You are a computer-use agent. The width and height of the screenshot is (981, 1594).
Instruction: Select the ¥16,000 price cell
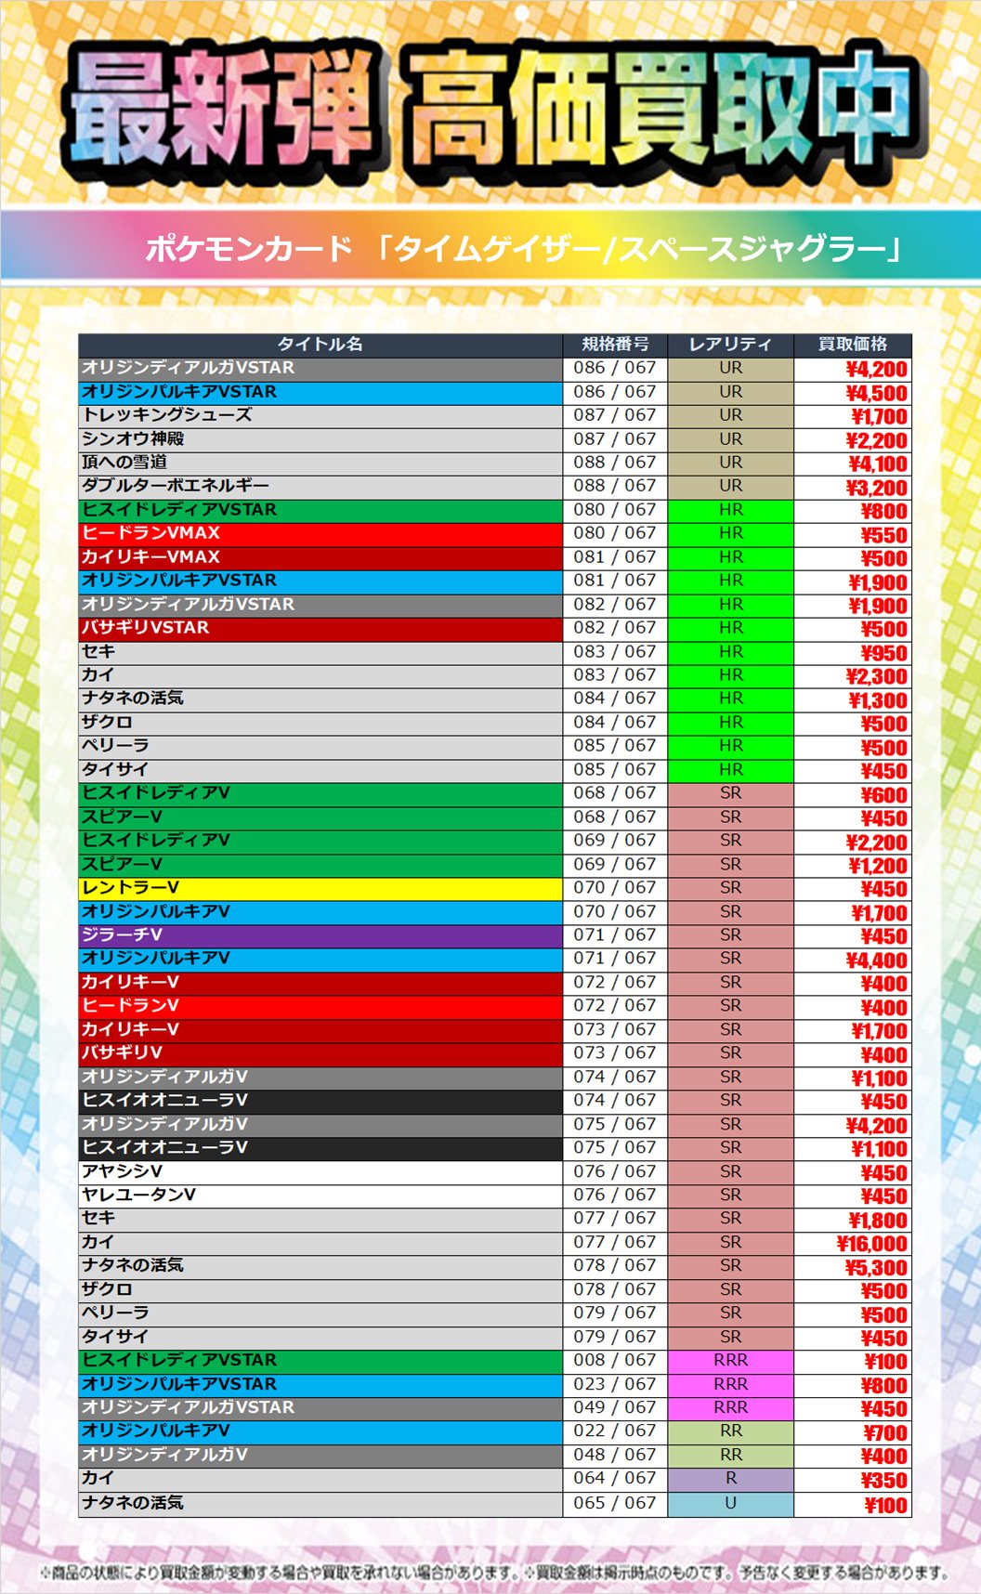pyautogui.click(x=853, y=1242)
